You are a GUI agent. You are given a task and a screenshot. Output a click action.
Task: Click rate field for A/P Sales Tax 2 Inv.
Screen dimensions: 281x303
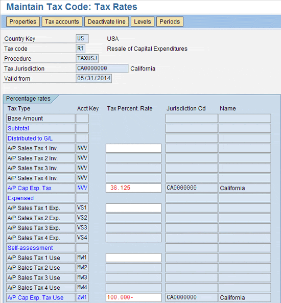[133, 158]
